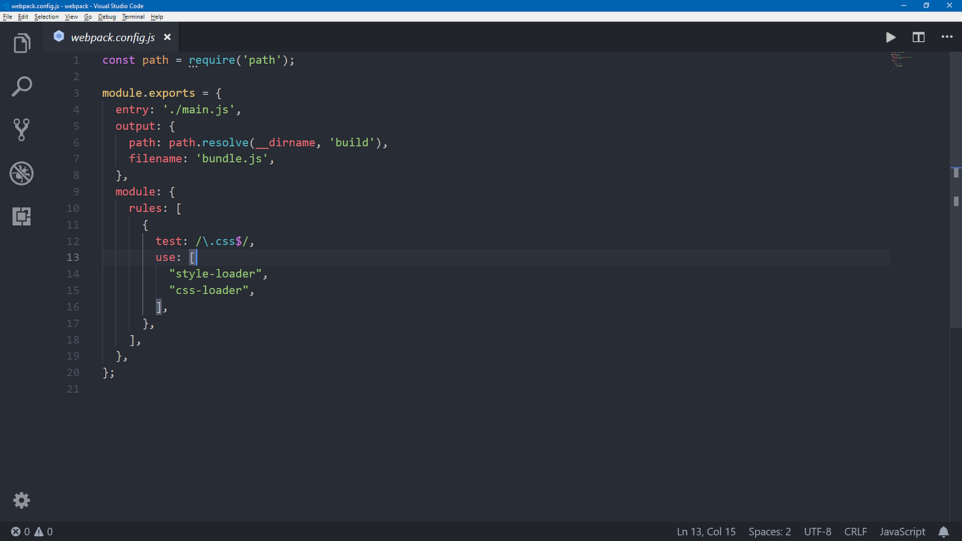962x541 pixels.
Task: Open the Explorer view
Action: (x=21, y=43)
